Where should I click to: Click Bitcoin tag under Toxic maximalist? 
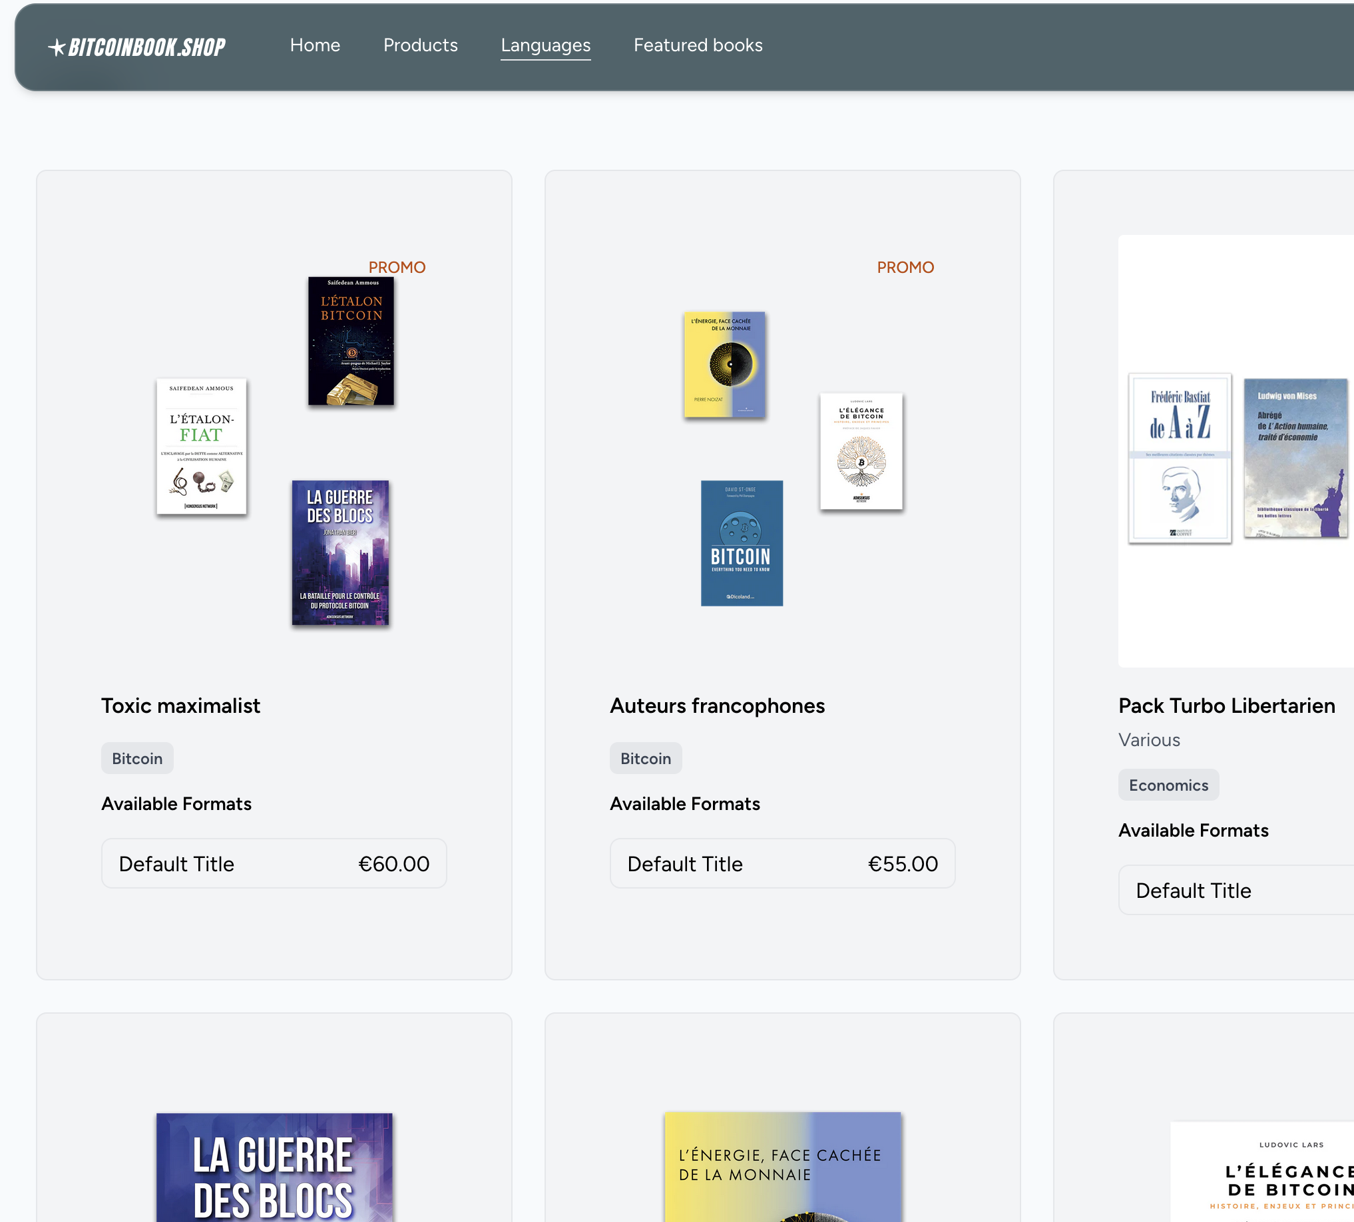pos(137,758)
